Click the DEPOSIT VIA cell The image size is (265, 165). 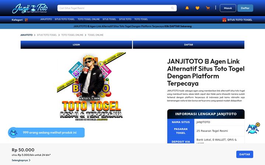(181, 140)
